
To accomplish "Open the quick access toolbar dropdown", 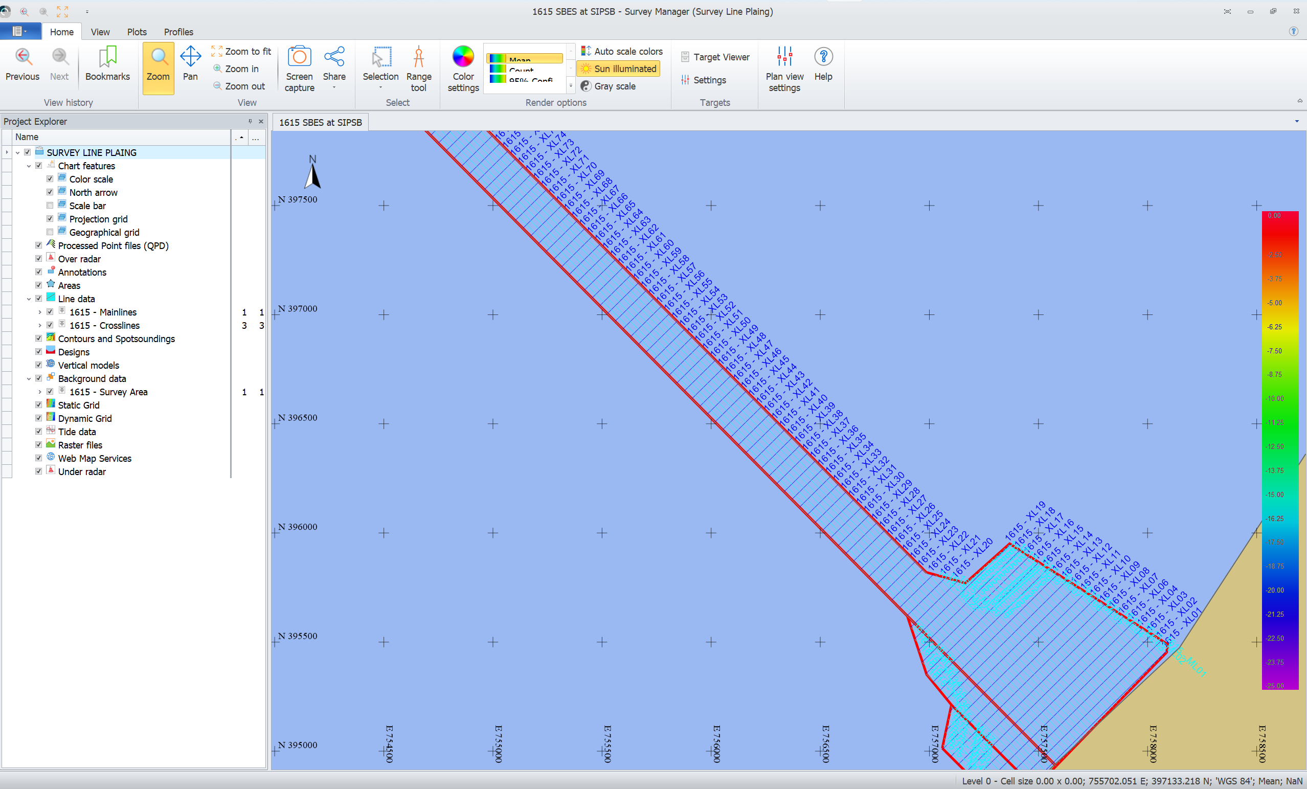I will [x=87, y=11].
